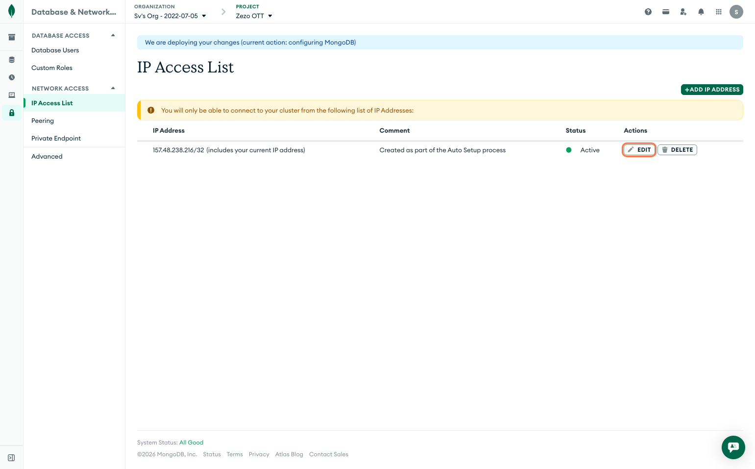
Task: Click the lock security icon in sidebar
Action: 12,113
